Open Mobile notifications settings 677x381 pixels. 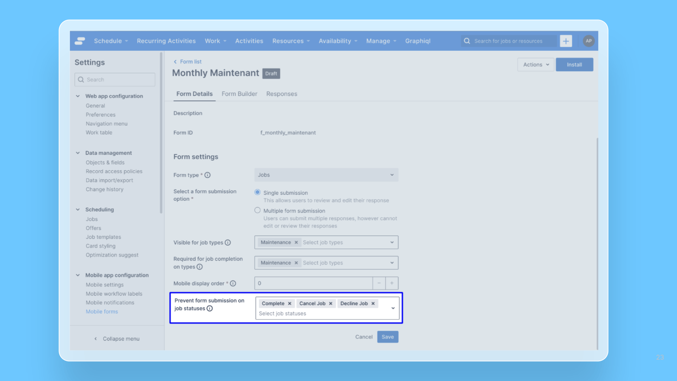click(110, 303)
